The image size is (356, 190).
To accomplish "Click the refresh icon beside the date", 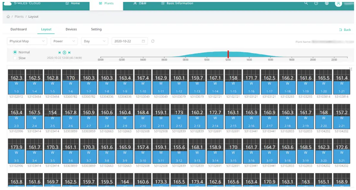I will [x=153, y=41].
